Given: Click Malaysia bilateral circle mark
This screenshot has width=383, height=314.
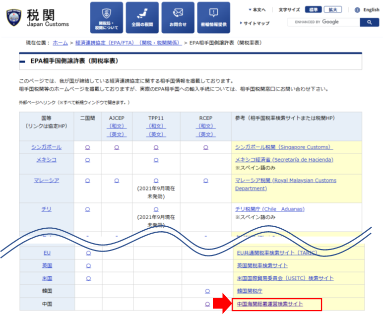Looking at the screenshot, I should point(87,181).
